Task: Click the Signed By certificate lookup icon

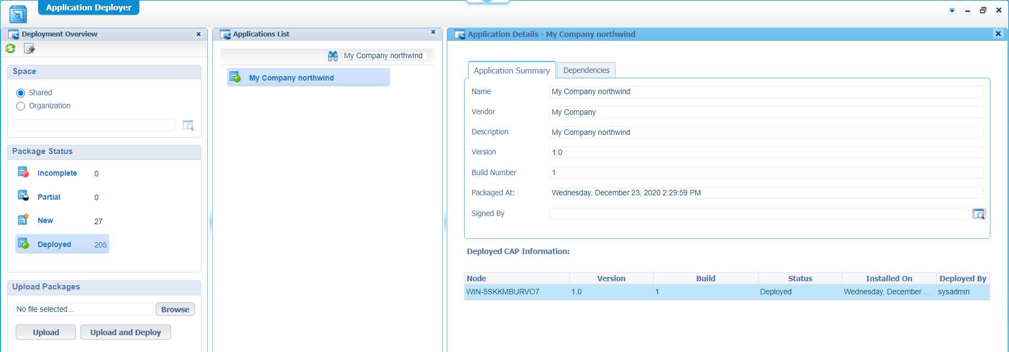Action: [x=979, y=214]
